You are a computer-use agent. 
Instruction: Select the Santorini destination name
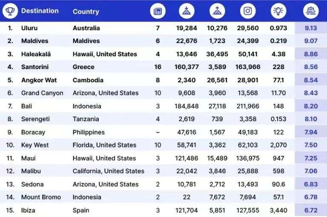35,67
